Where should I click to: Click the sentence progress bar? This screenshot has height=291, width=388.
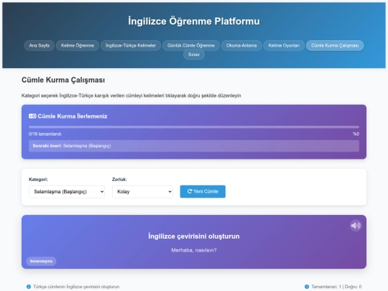point(194,127)
